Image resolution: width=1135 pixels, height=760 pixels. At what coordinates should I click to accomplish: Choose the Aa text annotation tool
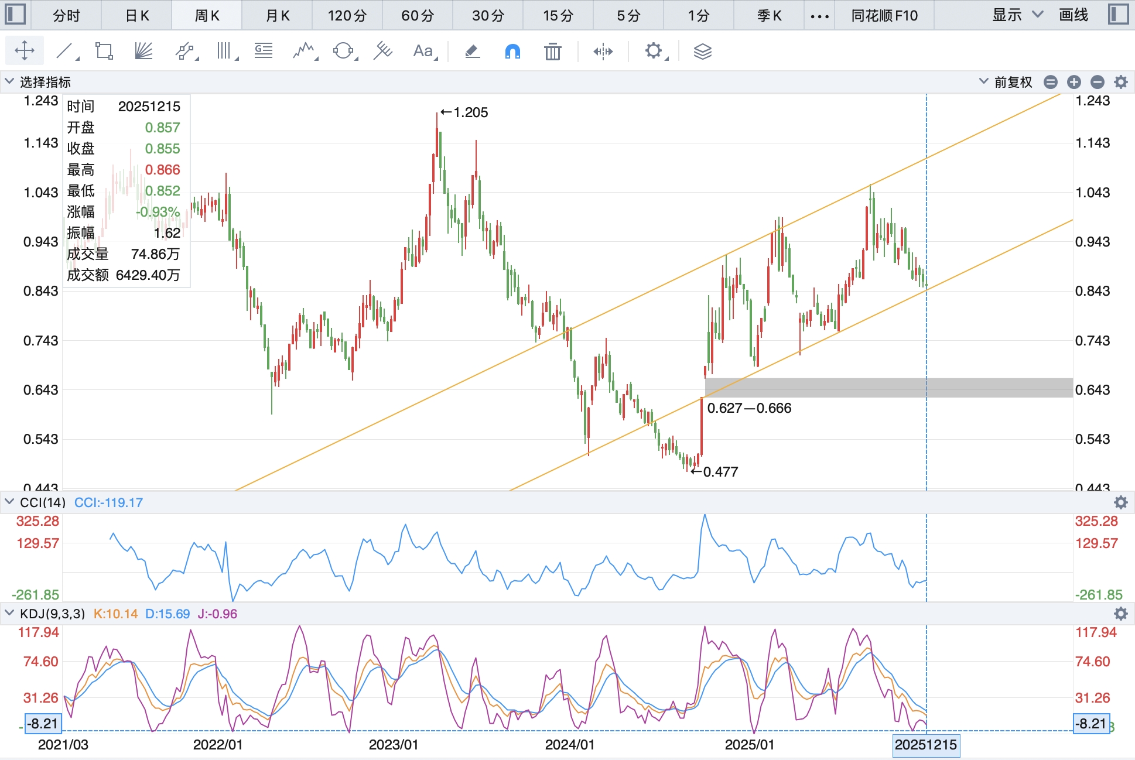coord(423,52)
